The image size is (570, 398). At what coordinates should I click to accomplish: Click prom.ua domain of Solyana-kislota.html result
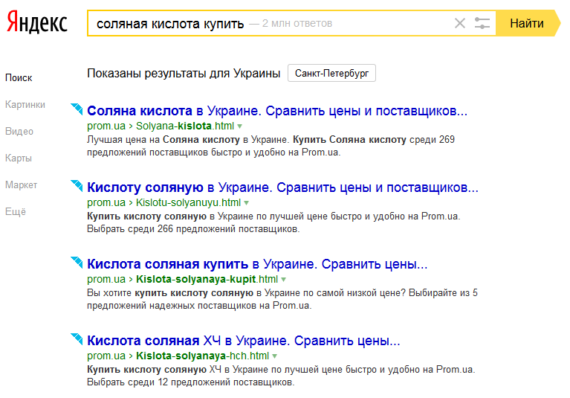click(x=106, y=126)
